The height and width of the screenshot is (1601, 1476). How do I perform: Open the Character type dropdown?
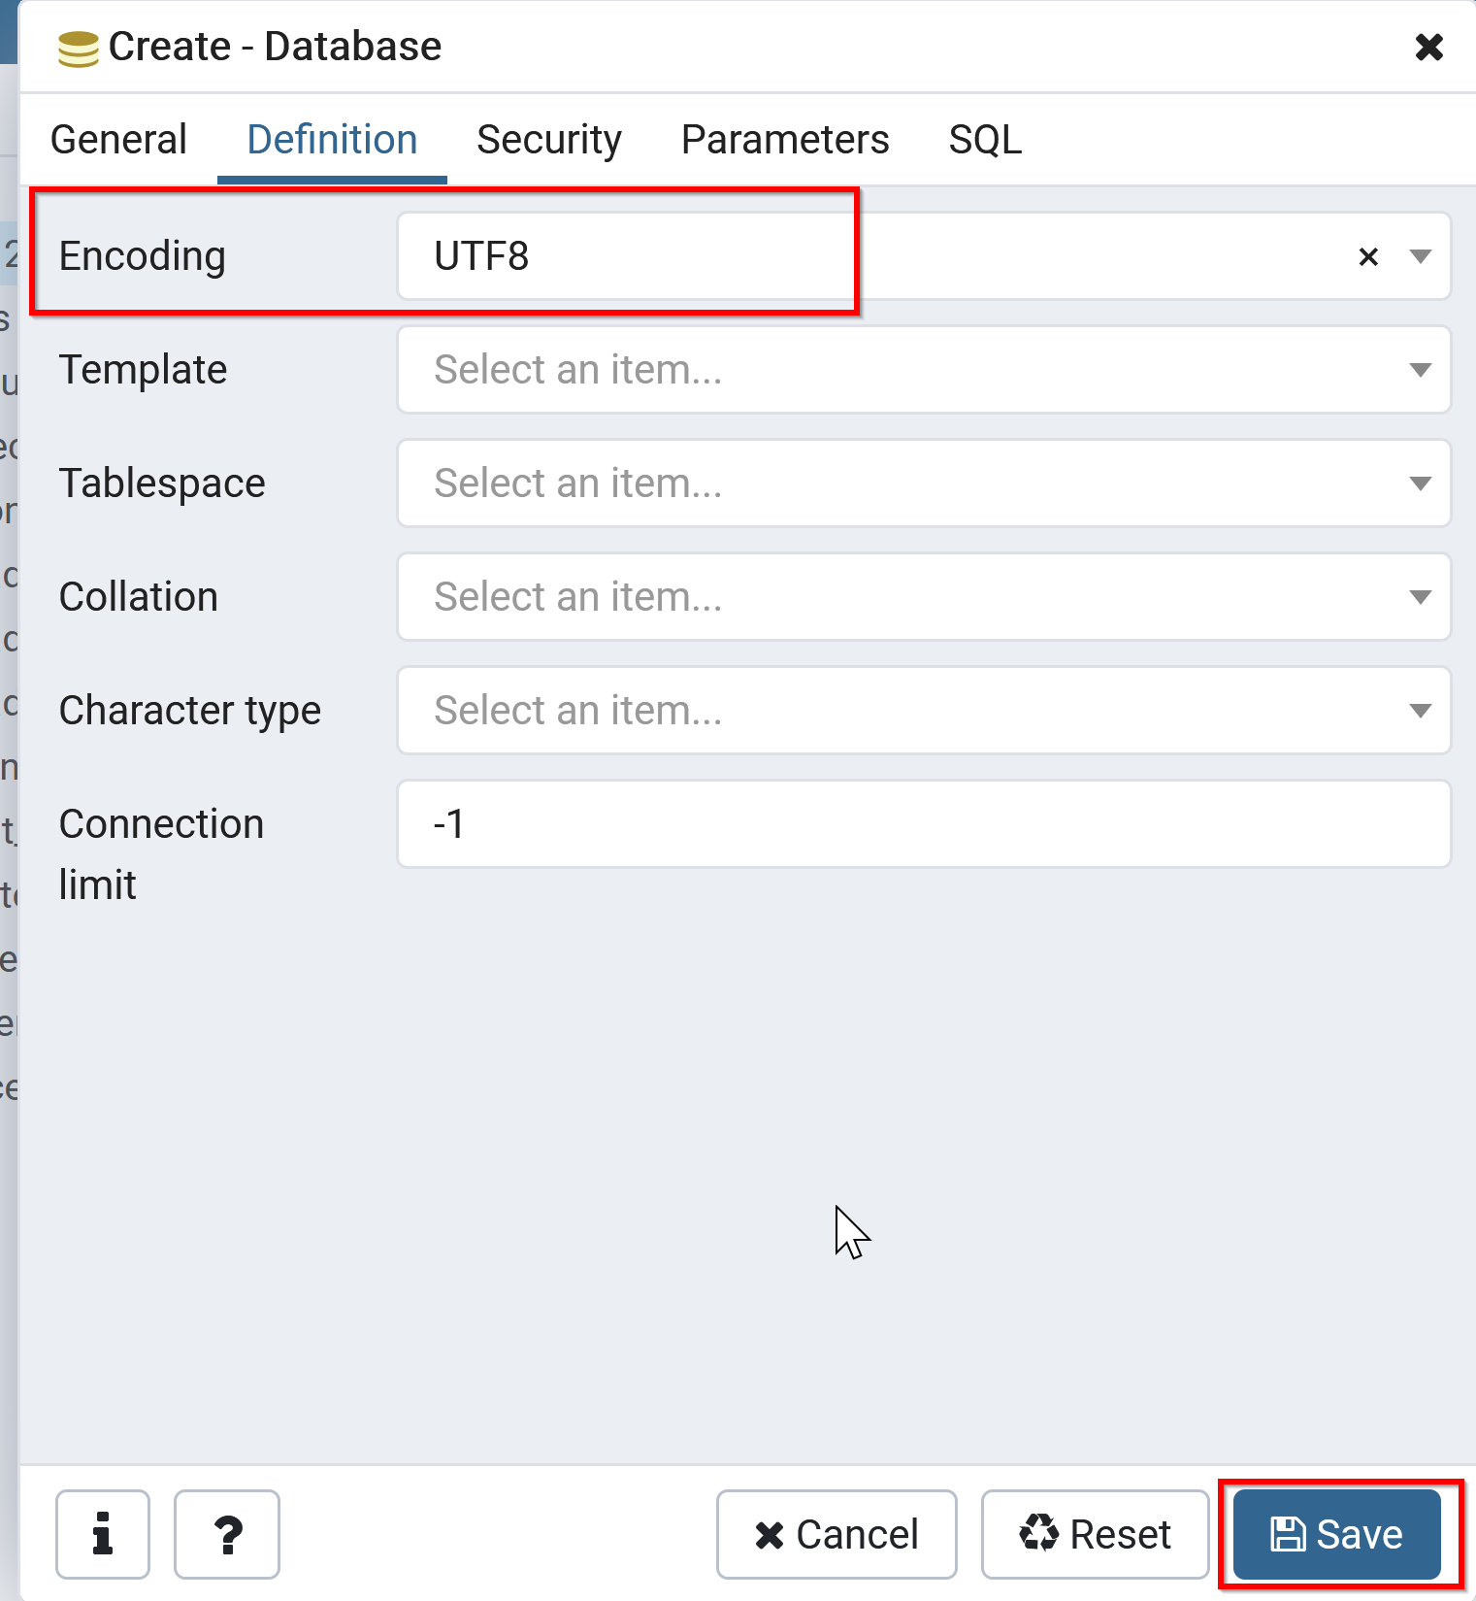click(x=922, y=711)
